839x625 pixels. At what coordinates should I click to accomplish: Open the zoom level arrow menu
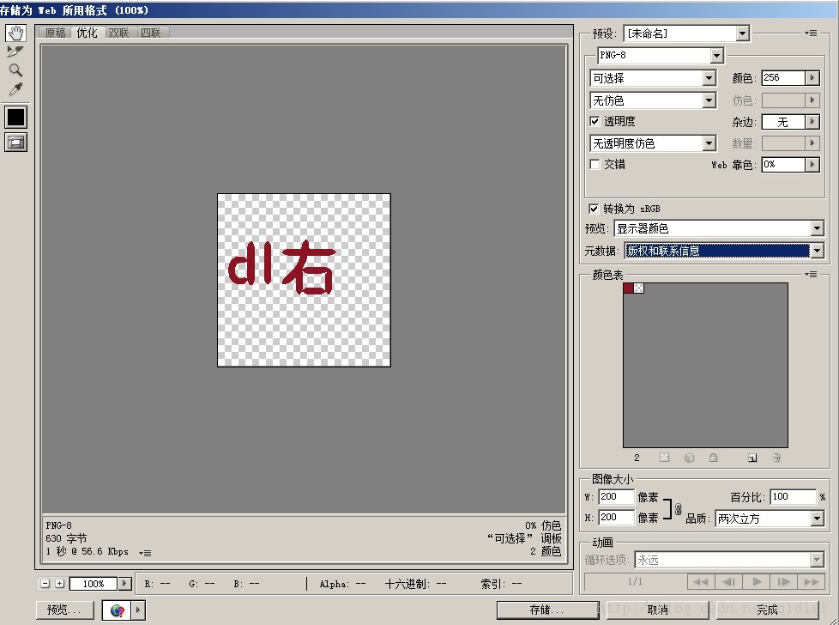pos(124,583)
